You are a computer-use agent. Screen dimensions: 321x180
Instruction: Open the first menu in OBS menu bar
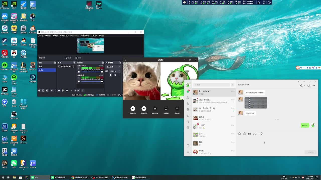tap(41, 35)
